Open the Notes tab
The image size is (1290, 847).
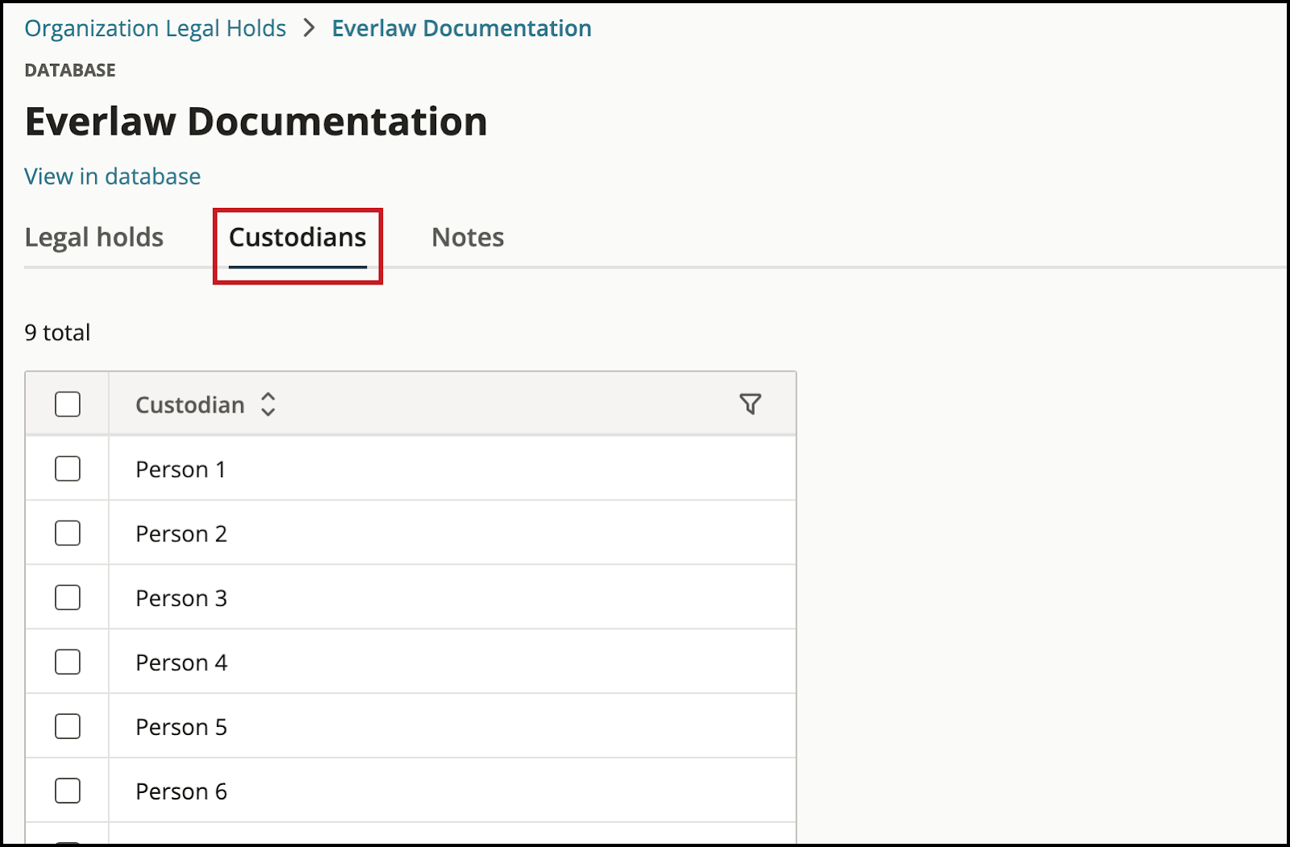(x=468, y=238)
